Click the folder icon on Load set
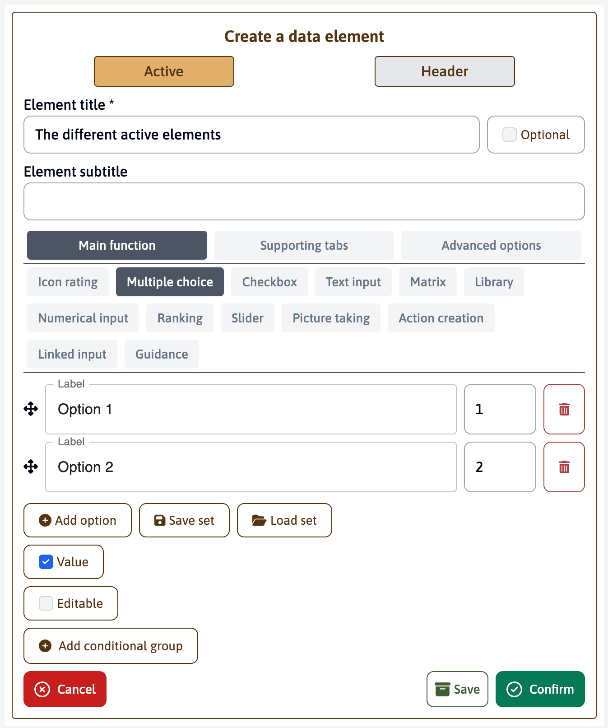 tap(259, 521)
